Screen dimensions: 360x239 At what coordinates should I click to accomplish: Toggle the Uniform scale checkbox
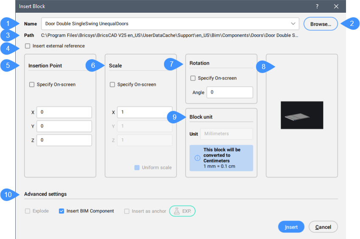[x=137, y=167]
